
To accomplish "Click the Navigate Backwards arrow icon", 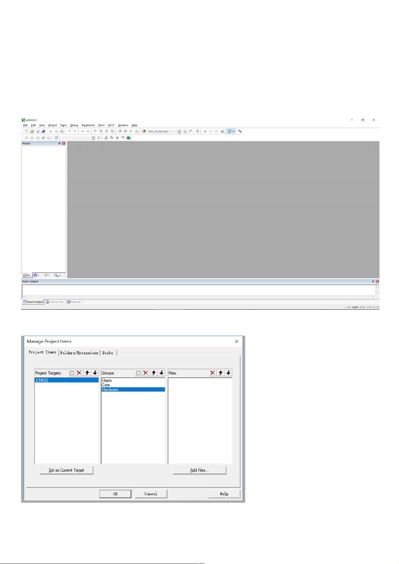I will point(82,132).
